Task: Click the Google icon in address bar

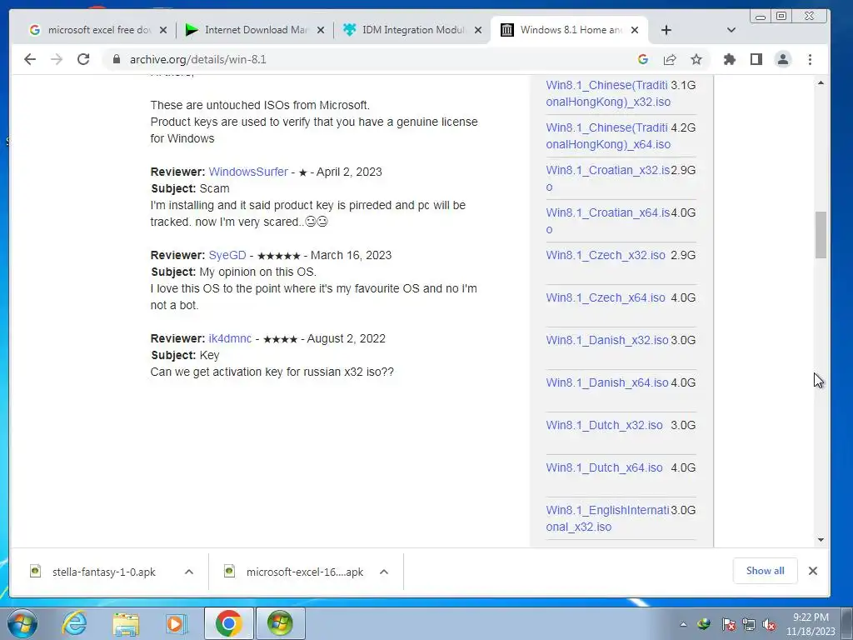Action: (x=643, y=59)
